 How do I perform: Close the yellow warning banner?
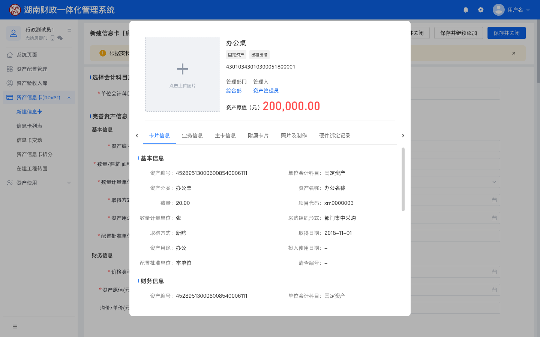pyautogui.click(x=514, y=53)
